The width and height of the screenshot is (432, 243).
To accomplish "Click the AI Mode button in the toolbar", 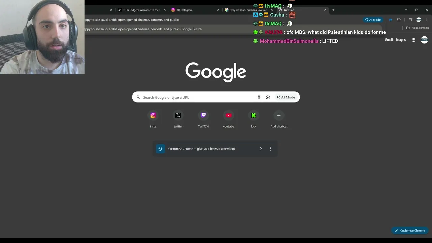I will pos(373,20).
